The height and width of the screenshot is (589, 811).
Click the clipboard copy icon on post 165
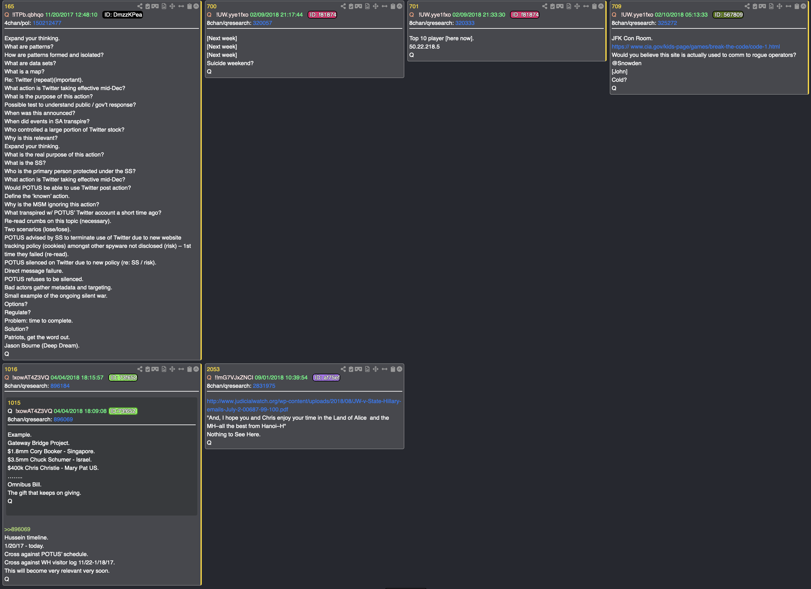click(190, 6)
